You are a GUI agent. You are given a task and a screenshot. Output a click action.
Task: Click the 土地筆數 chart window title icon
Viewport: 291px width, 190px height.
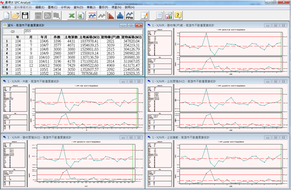click(149, 138)
